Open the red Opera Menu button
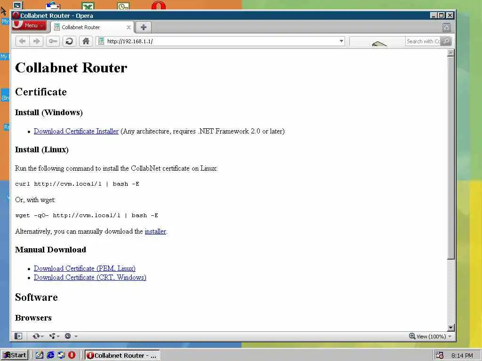Viewport: 482px width, 361px height. pyautogui.click(x=29, y=25)
